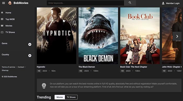This screenshot has width=183, height=101.
Task: Click the Movies clapperboard icon
Action: pos(2,26)
